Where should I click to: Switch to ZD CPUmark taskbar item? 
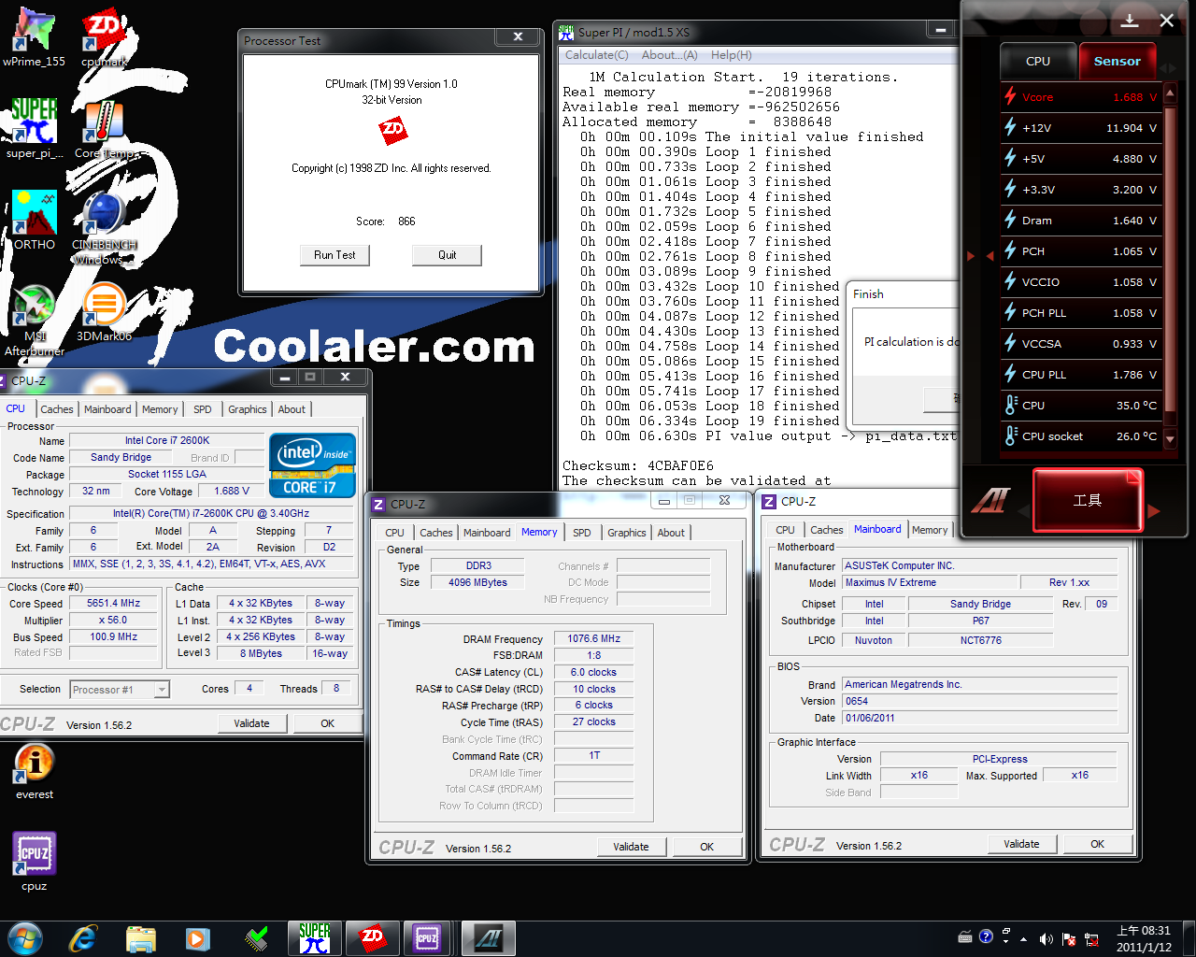pos(372,938)
